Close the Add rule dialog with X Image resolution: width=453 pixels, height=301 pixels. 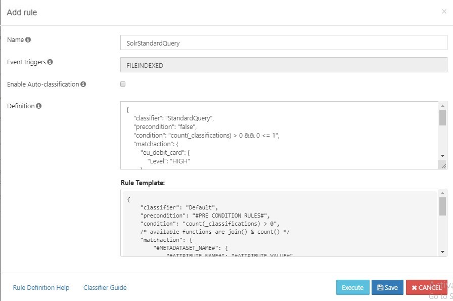tap(444, 12)
